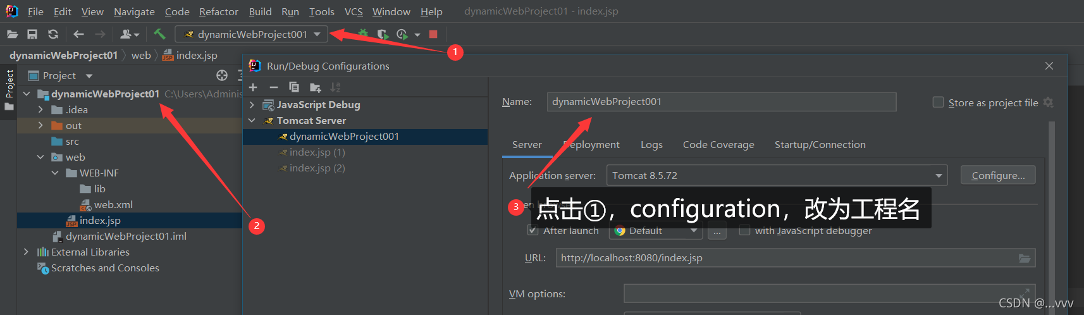Click the Synchronize refresh toolbar icon
The image size is (1084, 315).
53,34
